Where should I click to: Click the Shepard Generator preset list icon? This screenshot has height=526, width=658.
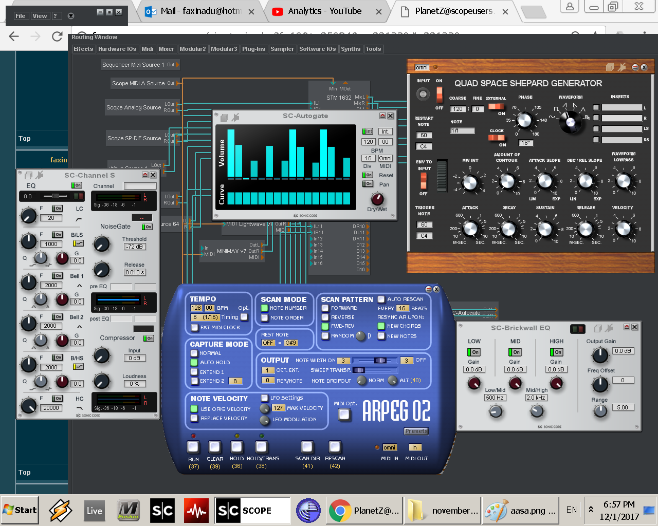[x=610, y=67]
